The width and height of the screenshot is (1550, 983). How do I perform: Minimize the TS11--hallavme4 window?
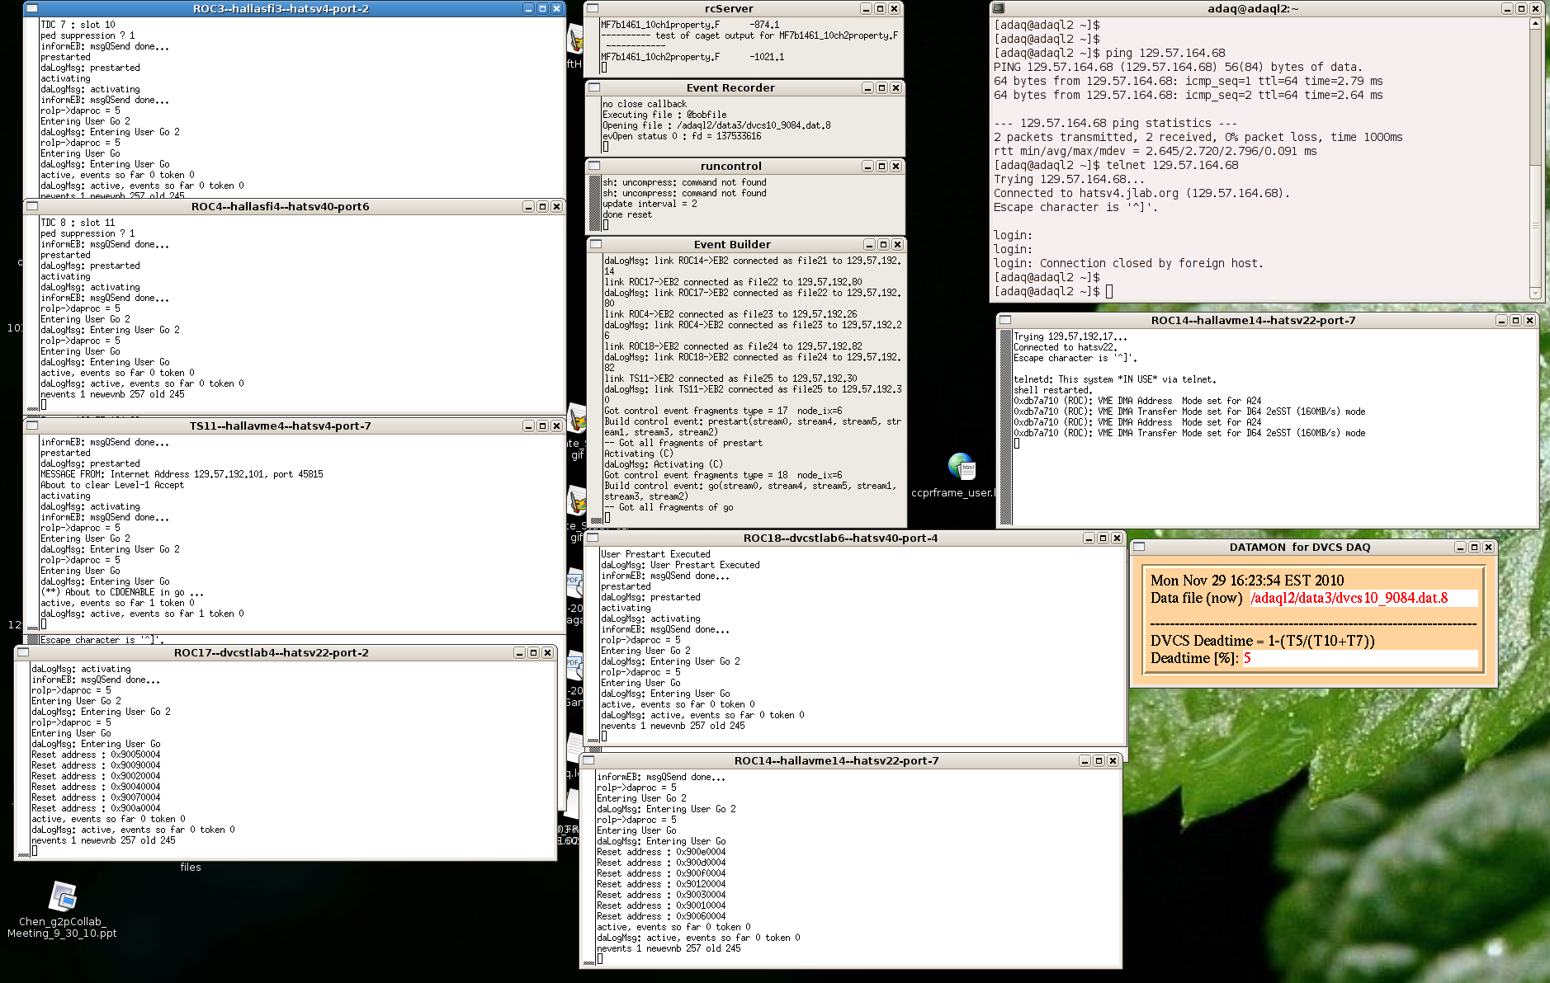[x=528, y=426]
